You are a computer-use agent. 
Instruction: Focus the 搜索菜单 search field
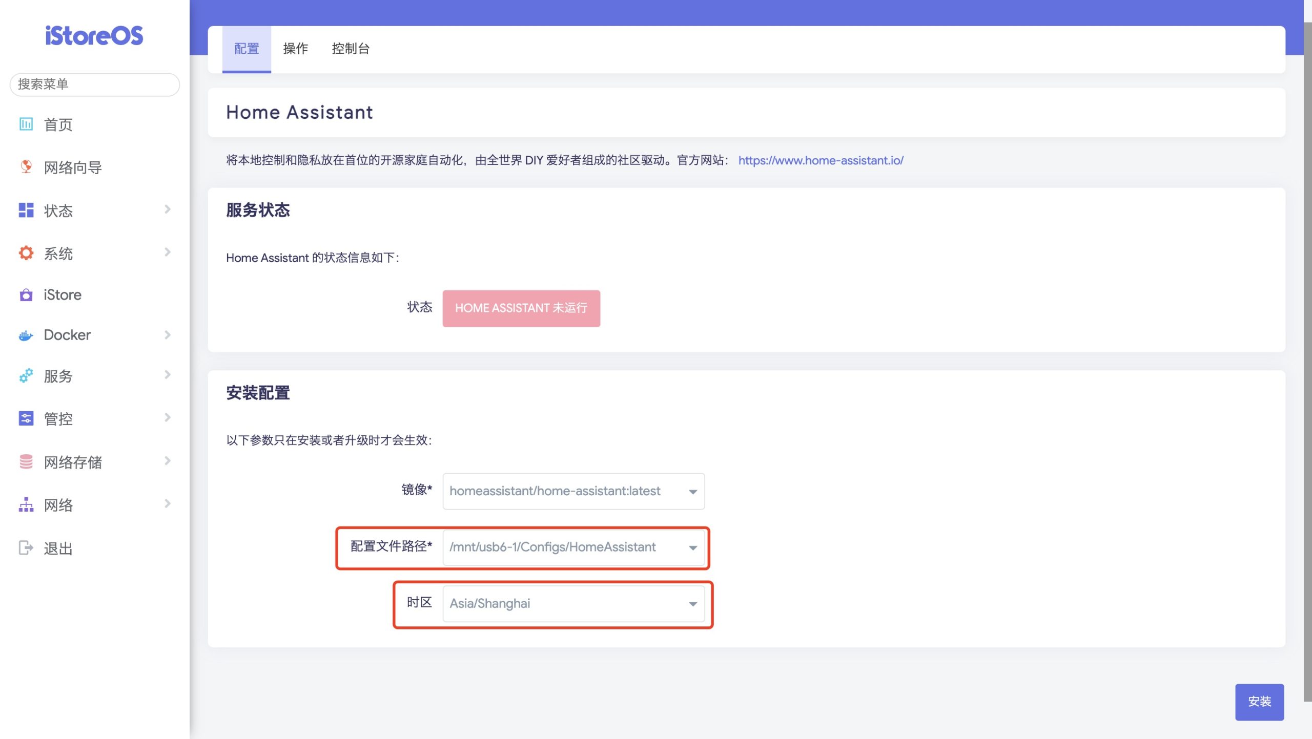pyautogui.click(x=95, y=85)
